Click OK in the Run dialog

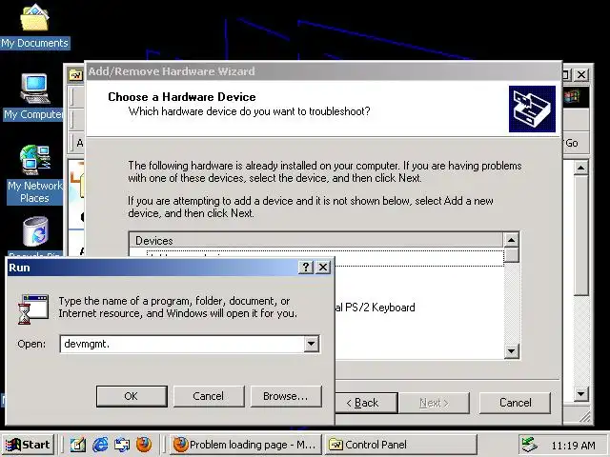click(132, 396)
